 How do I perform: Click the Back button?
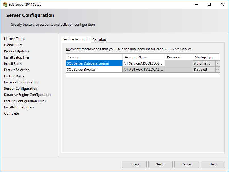point(134,164)
